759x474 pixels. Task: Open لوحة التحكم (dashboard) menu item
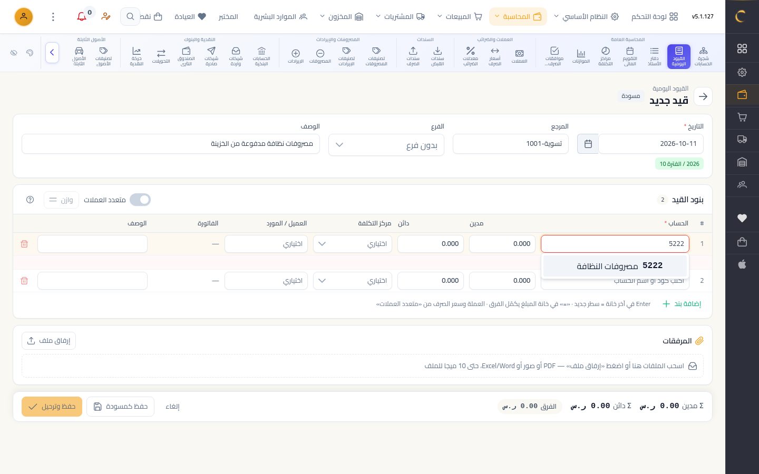655,17
